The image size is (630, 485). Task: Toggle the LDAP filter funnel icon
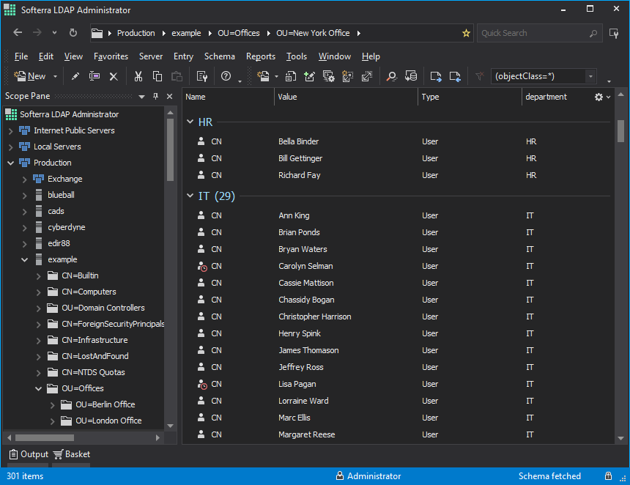[479, 76]
